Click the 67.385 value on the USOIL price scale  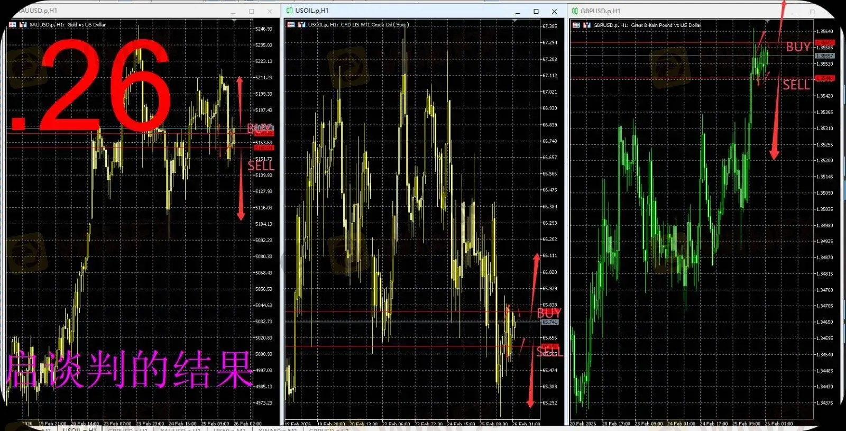[549, 26]
